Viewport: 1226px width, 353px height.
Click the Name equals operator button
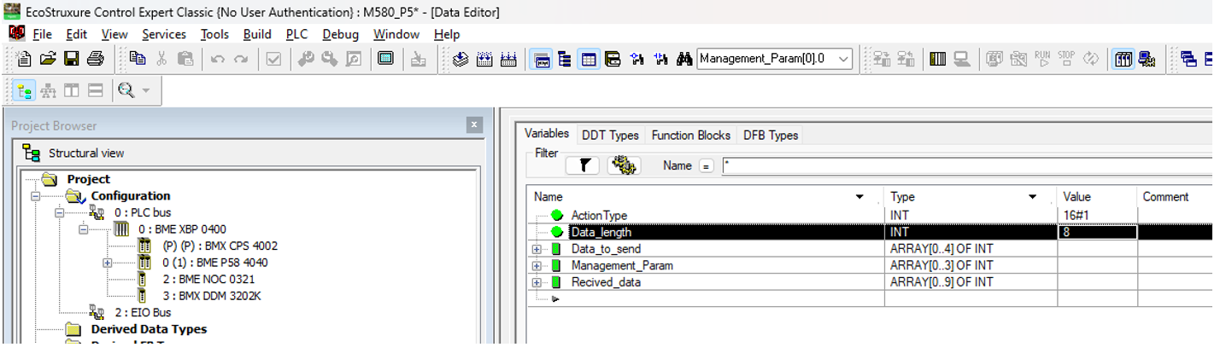pos(707,166)
